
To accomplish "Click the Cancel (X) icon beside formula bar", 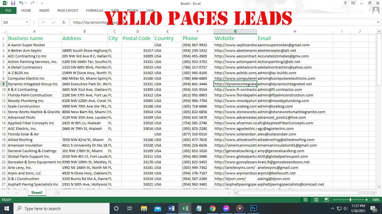I will coord(43,22).
